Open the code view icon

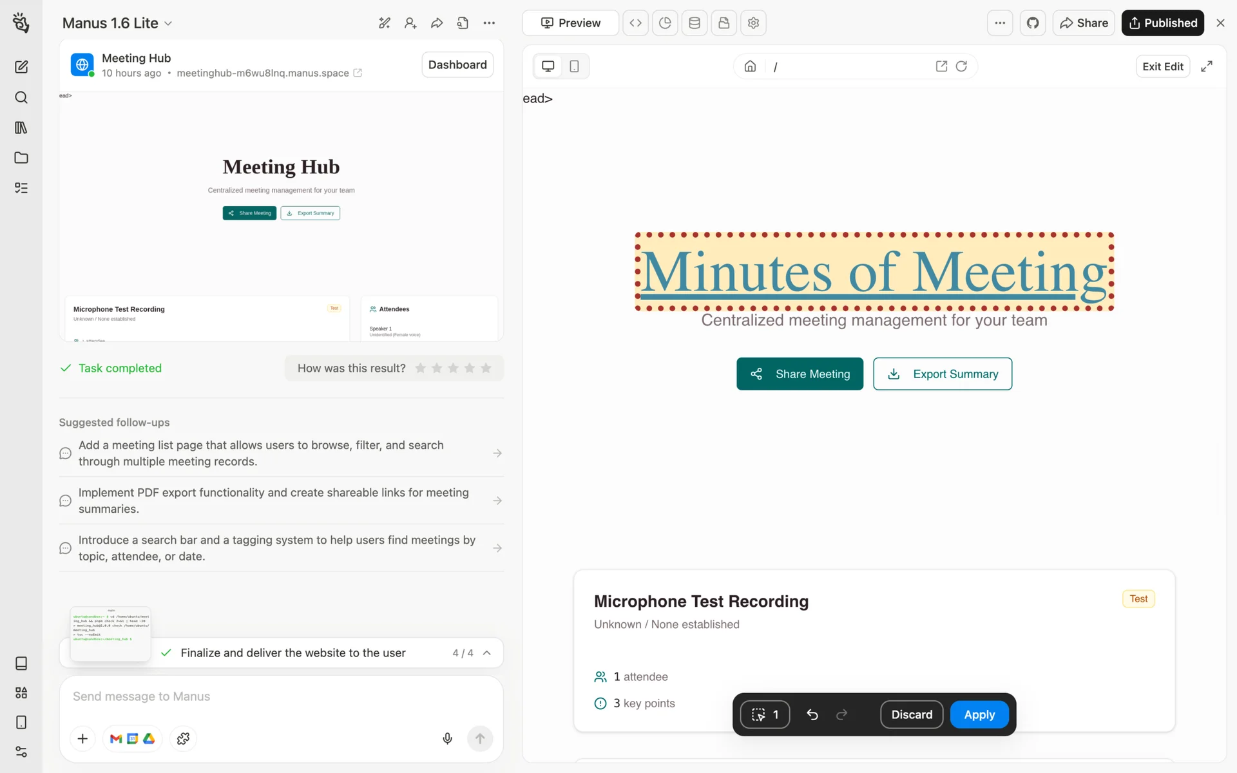tap(635, 23)
